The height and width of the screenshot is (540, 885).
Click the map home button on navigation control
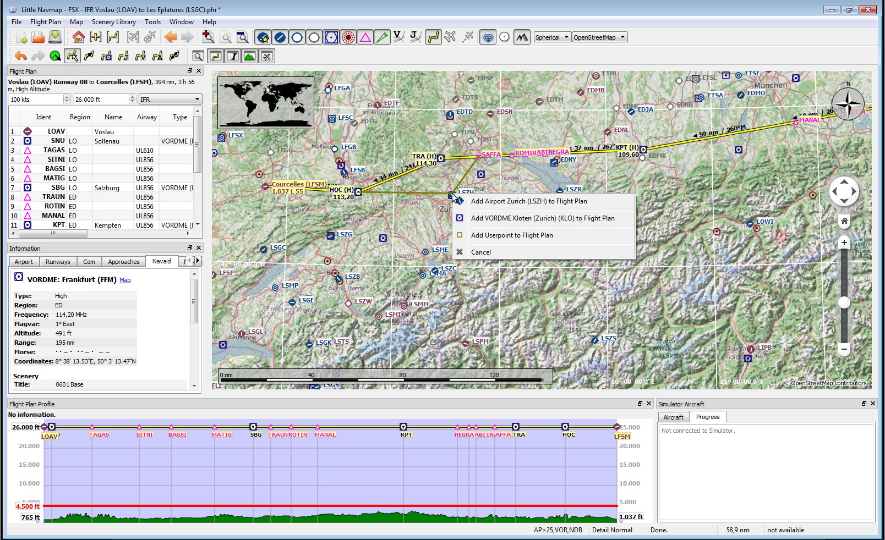[844, 221]
